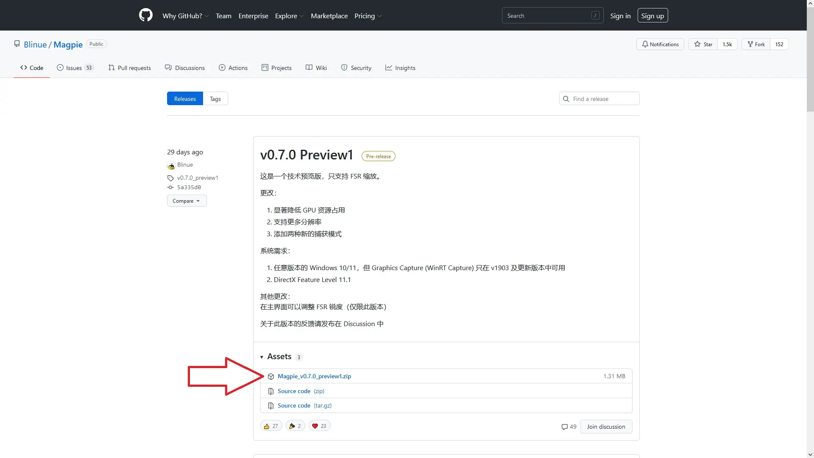Screen dimensions: 814x458
Task: Open the Compare dropdown
Action: pyautogui.click(x=187, y=201)
